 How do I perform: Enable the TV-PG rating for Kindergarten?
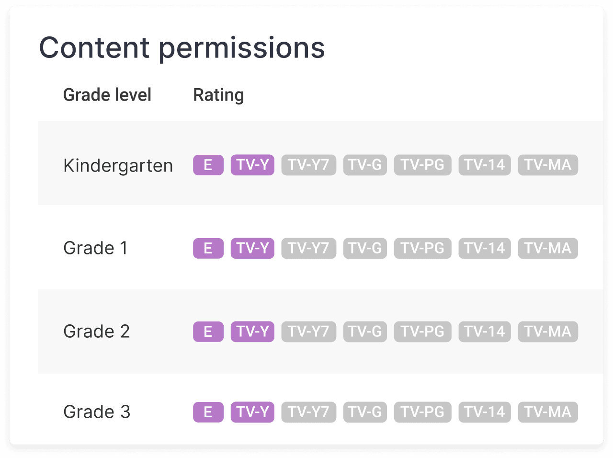coord(422,165)
